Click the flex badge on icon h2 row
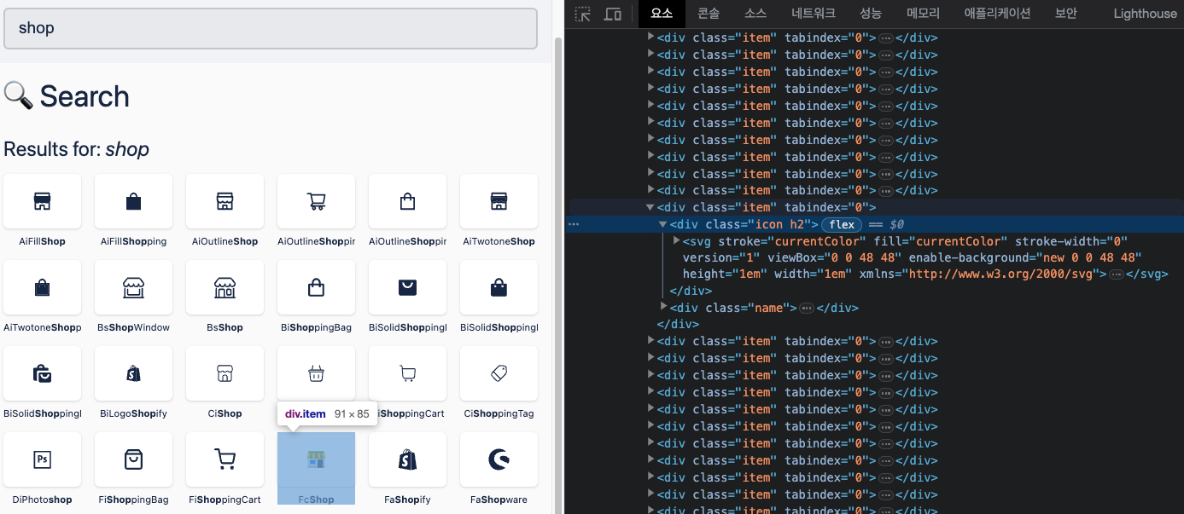Viewport: 1184px width, 514px height. pos(842,224)
